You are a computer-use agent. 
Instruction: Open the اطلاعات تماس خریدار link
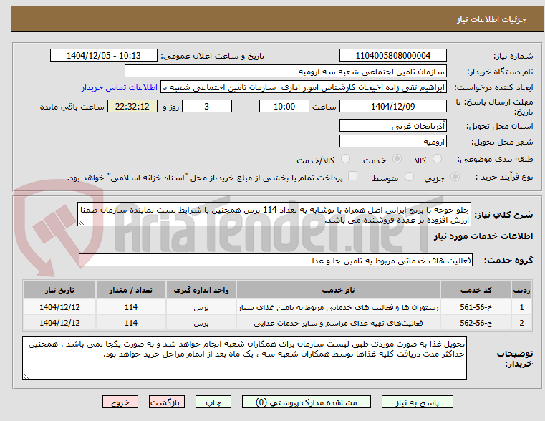pos(120,87)
